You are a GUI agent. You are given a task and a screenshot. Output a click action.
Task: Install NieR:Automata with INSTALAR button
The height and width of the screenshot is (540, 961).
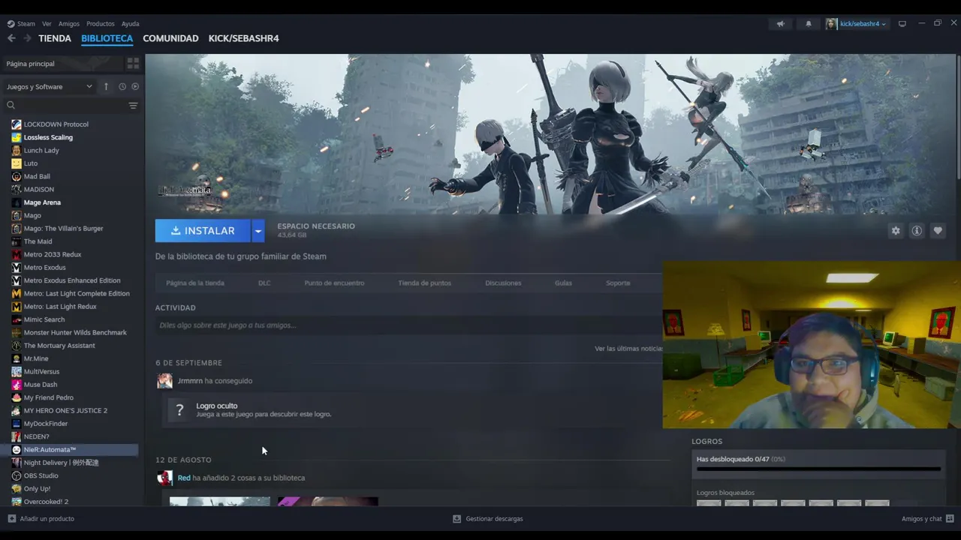pos(203,231)
